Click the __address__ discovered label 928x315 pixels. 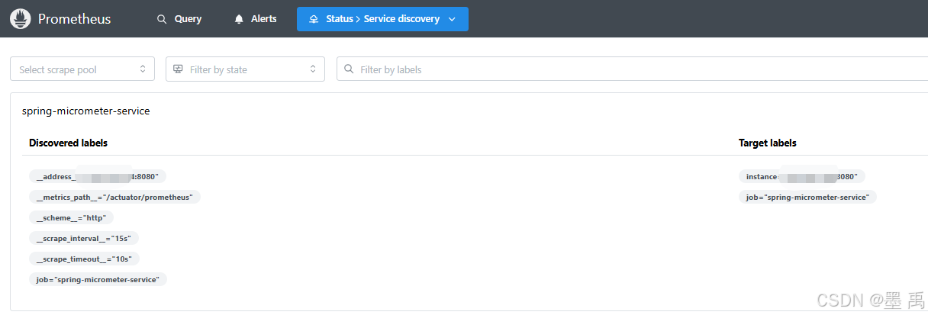click(x=98, y=176)
